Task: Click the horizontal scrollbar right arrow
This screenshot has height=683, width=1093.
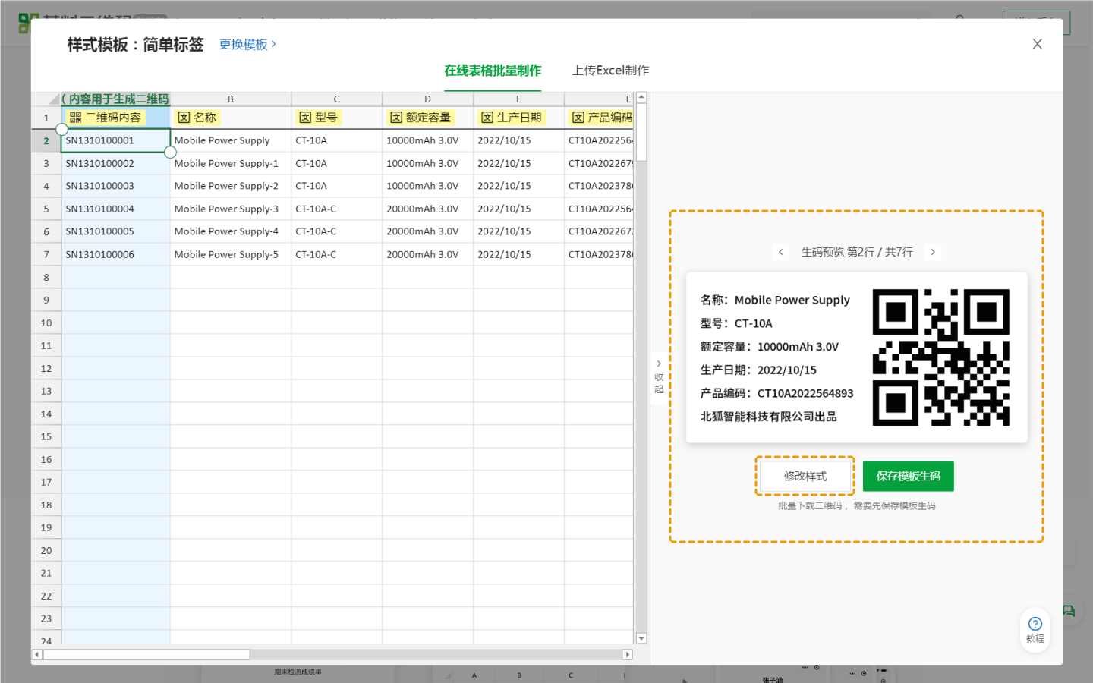Action: pos(627,654)
